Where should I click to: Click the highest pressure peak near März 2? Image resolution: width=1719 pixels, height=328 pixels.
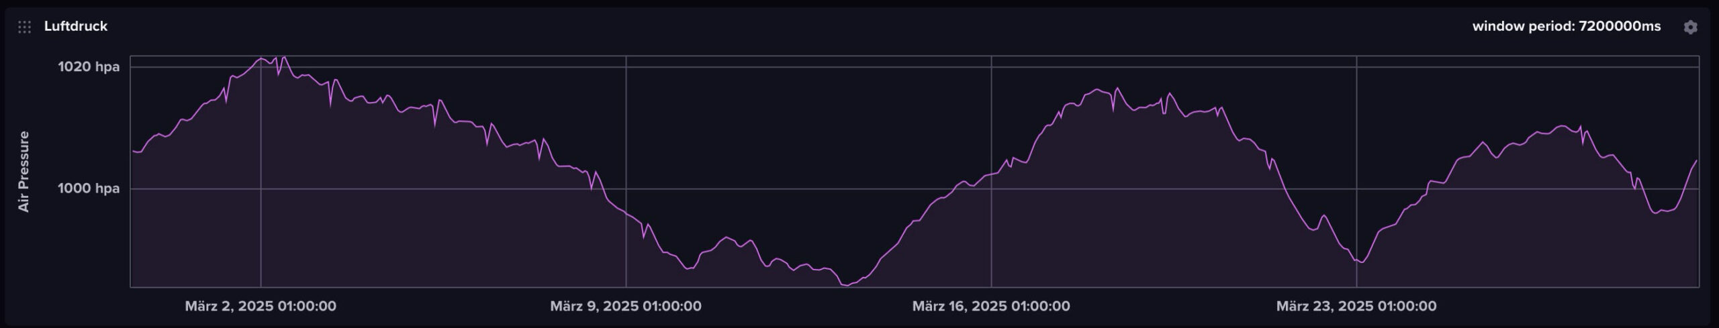(285, 57)
